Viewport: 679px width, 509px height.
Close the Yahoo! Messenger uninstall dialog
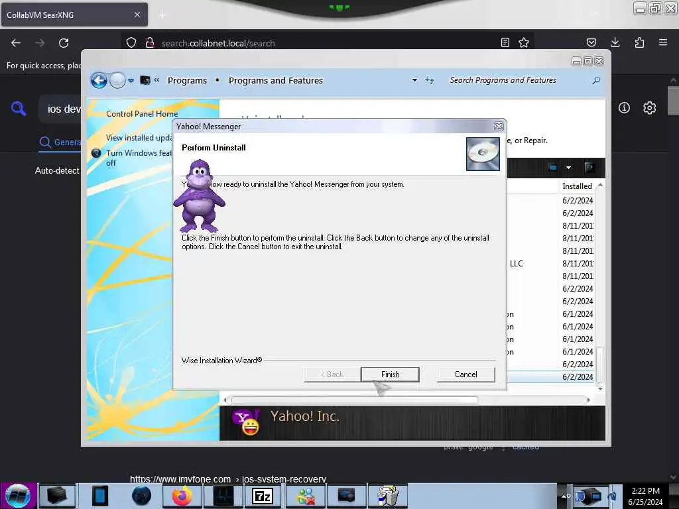499,127
